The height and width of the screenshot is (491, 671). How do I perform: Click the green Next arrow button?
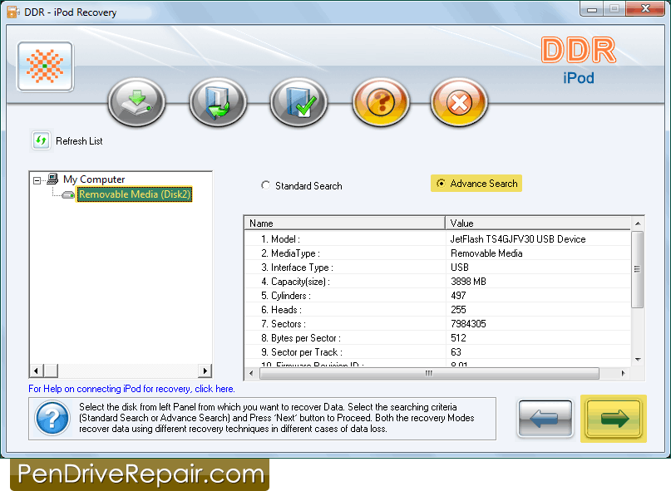click(614, 419)
